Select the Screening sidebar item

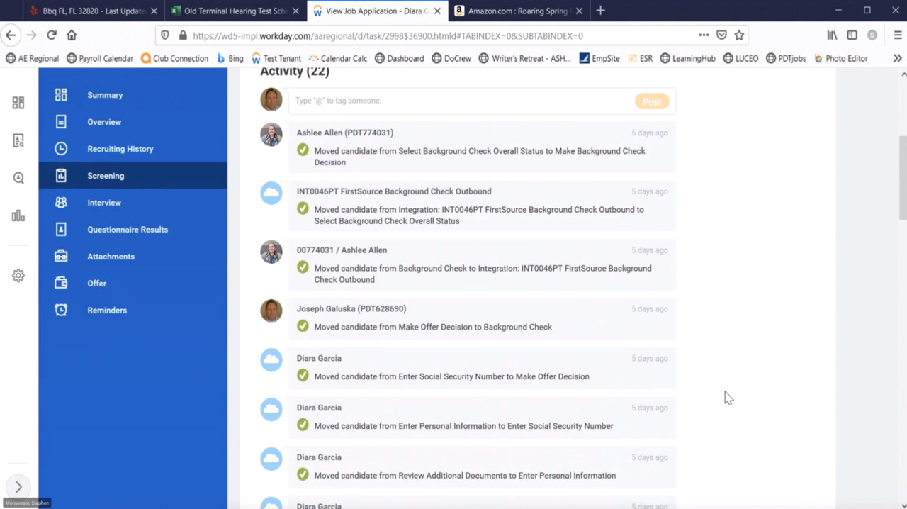coord(133,176)
